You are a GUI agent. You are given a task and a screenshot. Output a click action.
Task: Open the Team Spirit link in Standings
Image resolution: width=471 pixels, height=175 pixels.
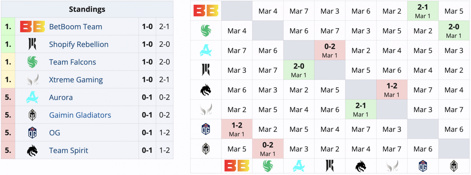click(x=69, y=150)
